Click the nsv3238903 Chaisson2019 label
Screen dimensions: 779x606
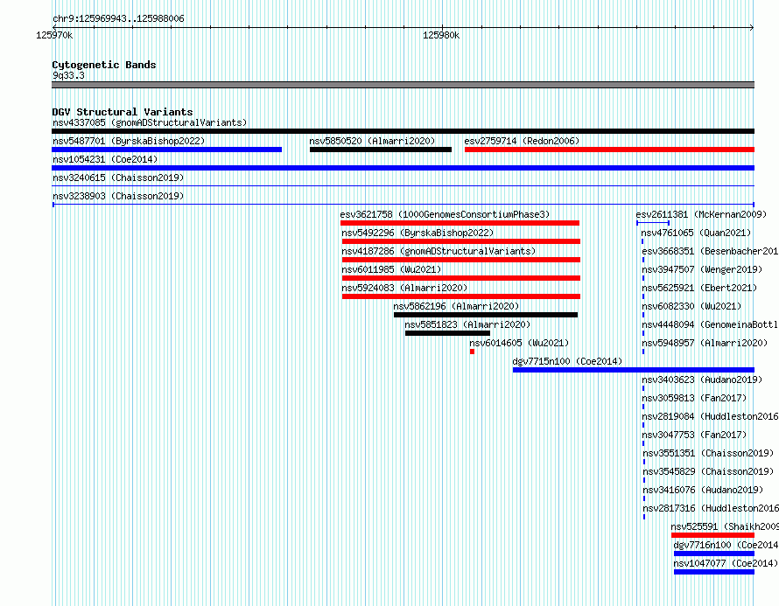pyautogui.click(x=118, y=196)
